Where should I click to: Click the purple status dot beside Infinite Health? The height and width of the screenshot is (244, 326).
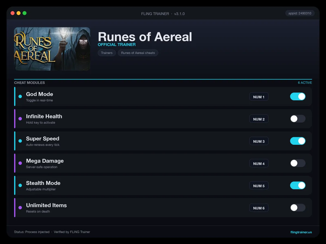pos(20,119)
